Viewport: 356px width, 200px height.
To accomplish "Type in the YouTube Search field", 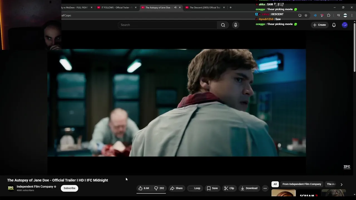I will (167, 25).
